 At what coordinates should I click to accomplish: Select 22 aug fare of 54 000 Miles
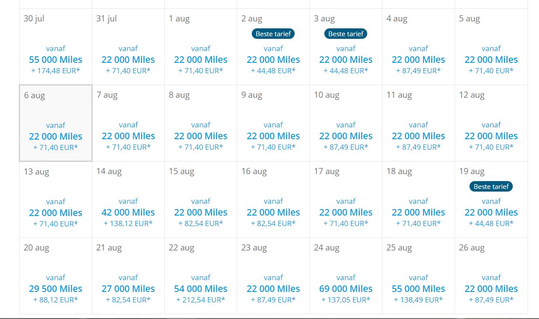point(201,289)
